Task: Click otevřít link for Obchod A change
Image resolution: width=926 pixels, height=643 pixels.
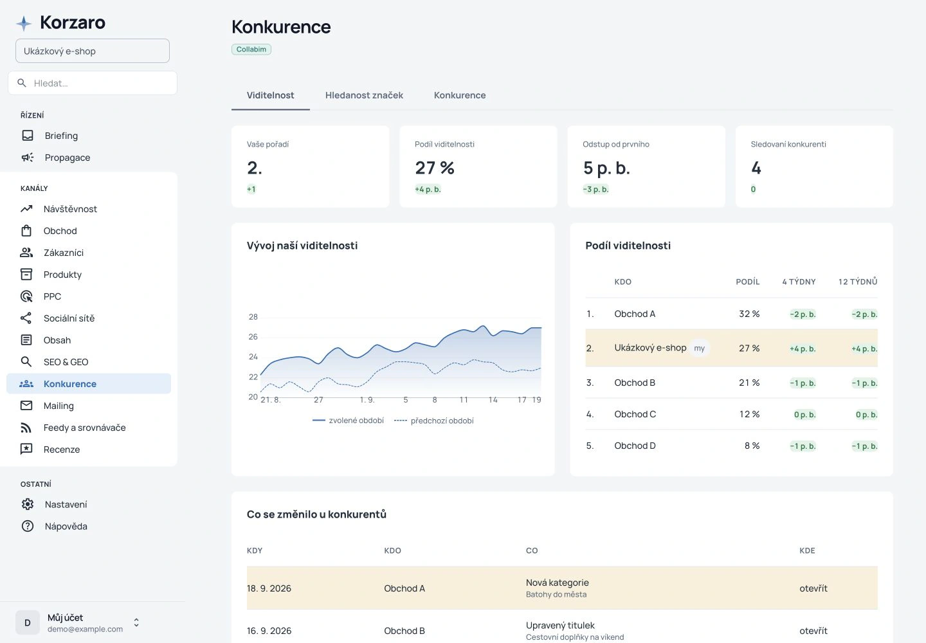Action: (x=813, y=588)
